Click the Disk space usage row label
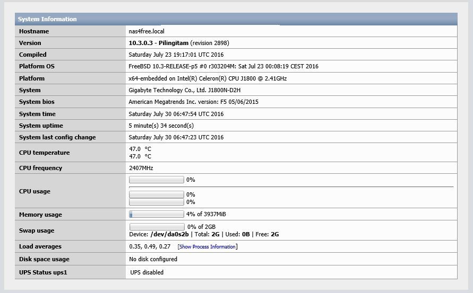The height and width of the screenshot is (293, 473). 44,259
